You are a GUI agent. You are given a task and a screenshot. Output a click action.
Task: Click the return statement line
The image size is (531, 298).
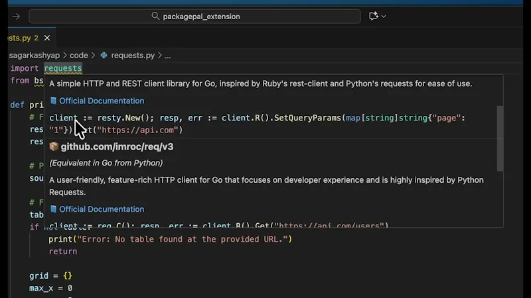click(63, 252)
